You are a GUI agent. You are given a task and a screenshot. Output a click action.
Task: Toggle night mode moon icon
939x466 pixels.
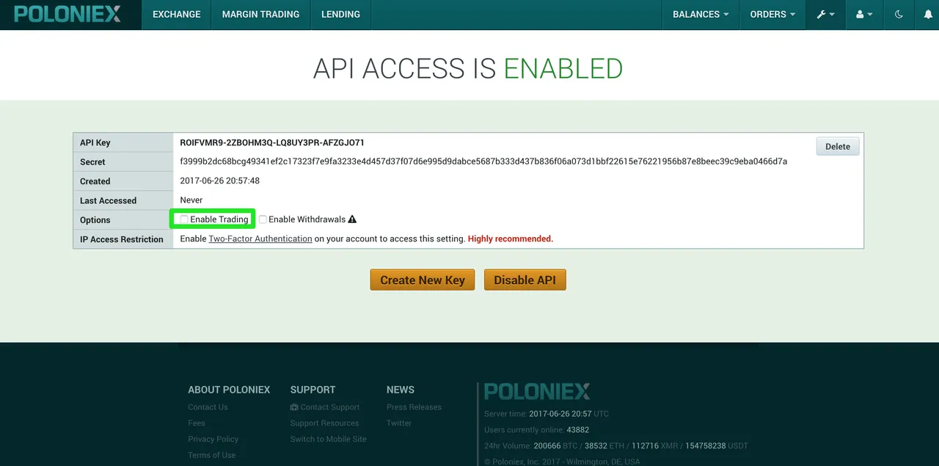point(899,15)
